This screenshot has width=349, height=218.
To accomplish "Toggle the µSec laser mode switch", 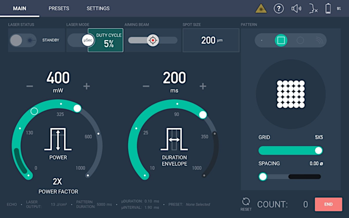I will [x=81, y=40].
